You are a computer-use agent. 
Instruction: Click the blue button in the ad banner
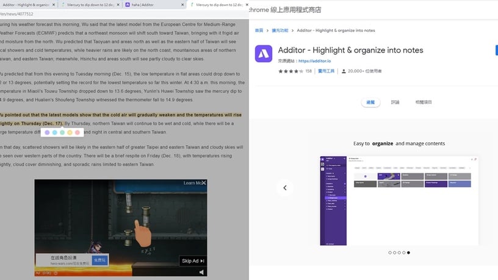point(99,260)
